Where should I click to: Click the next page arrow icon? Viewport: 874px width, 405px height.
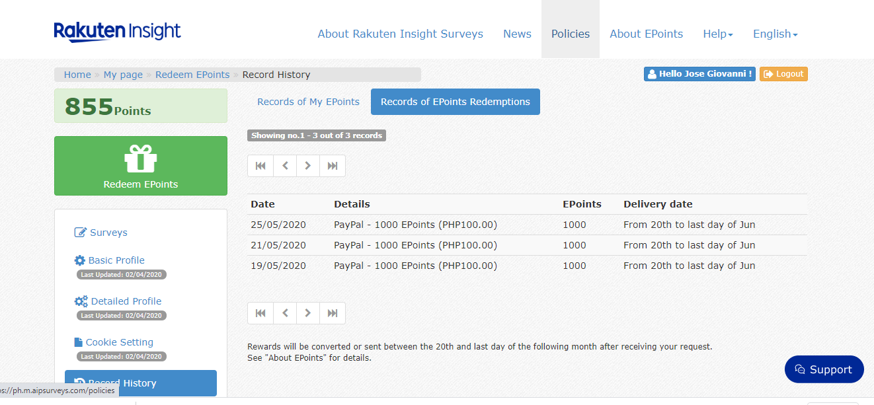pyautogui.click(x=308, y=165)
